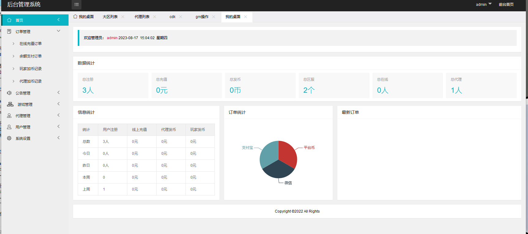This screenshot has width=528, height=234.
Task: Open 代理加币记录 in the sidebar
Action: pos(31,81)
